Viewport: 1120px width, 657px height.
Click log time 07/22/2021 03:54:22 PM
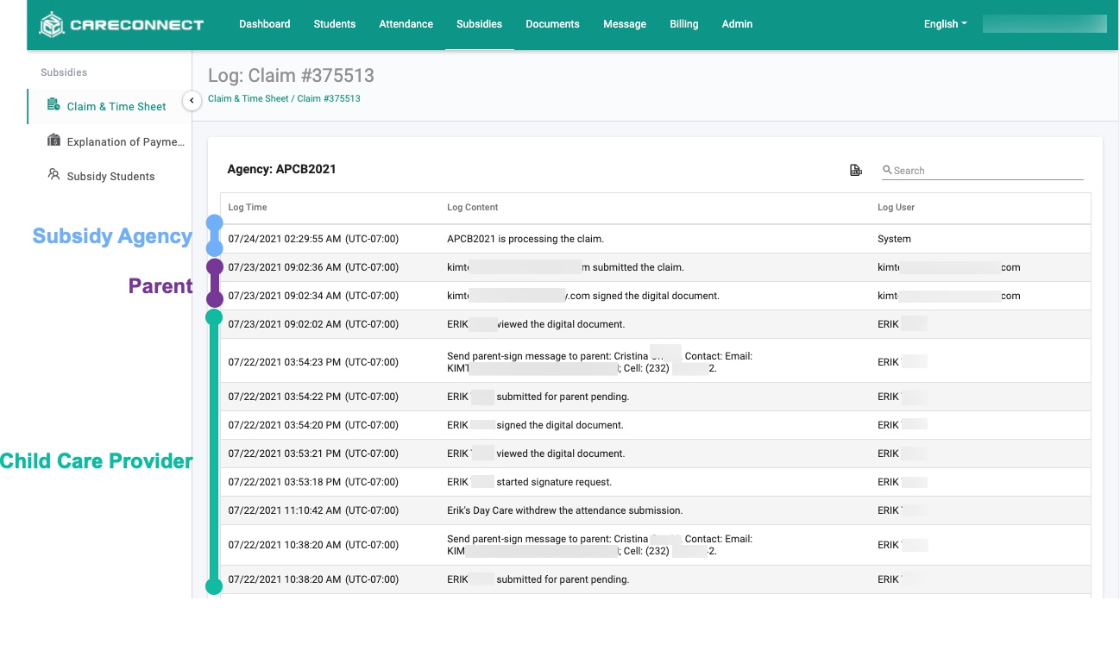313,397
